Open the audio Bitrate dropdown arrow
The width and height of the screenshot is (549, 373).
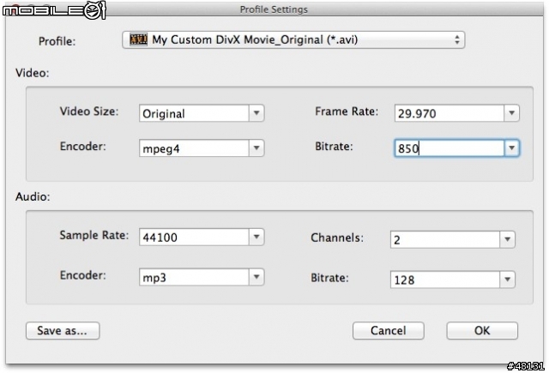pyautogui.click(x=508, y=280)
